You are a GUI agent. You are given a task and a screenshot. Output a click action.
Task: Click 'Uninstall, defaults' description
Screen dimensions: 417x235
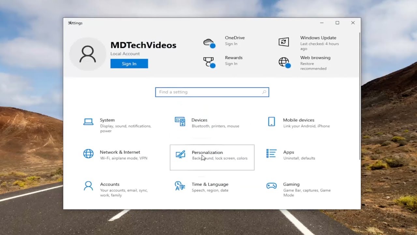(x=299, y=158)
